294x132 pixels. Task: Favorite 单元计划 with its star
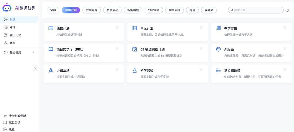(x=201, y=27)
